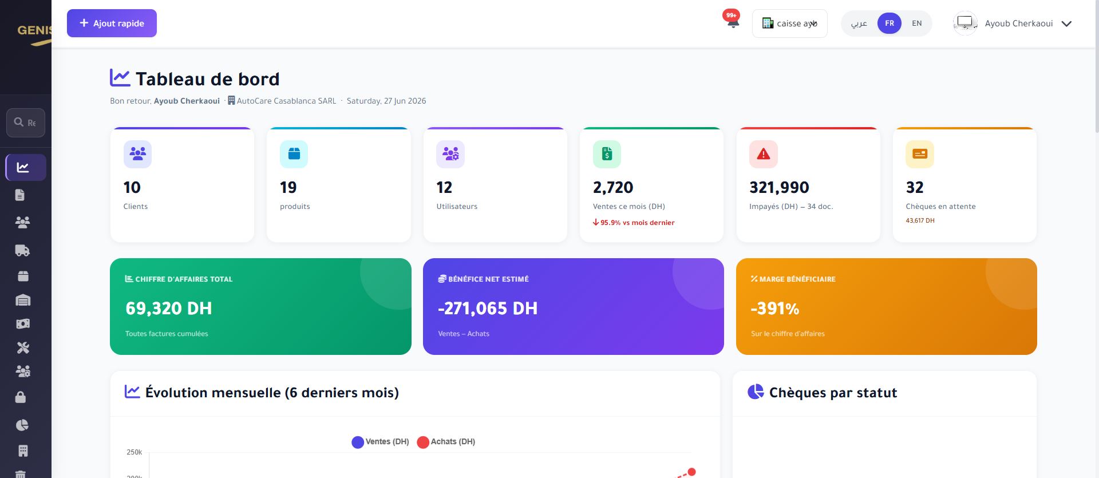Click the sidebar search field
This screenshot has height=478, width=1099.
click(26, 123)
